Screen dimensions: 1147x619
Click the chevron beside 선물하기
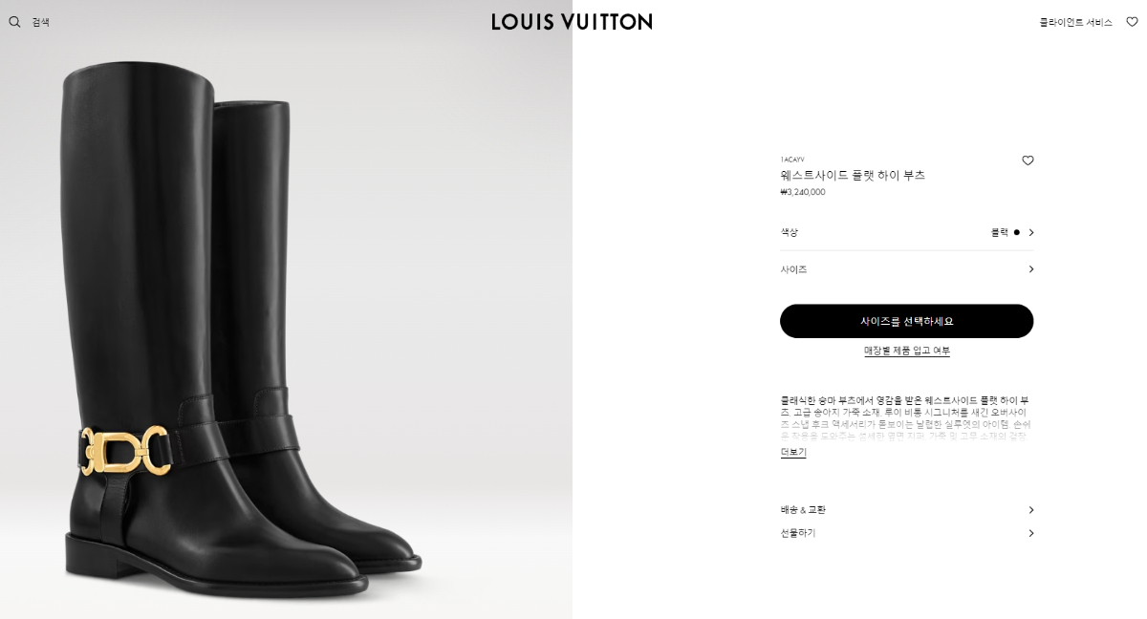[1030, 533]
